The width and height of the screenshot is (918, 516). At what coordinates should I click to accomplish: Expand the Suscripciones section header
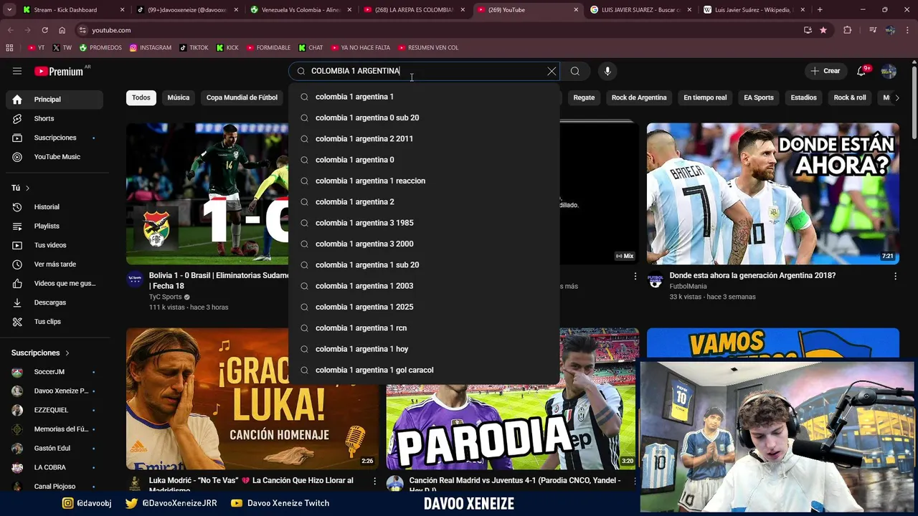pos(41,353)
